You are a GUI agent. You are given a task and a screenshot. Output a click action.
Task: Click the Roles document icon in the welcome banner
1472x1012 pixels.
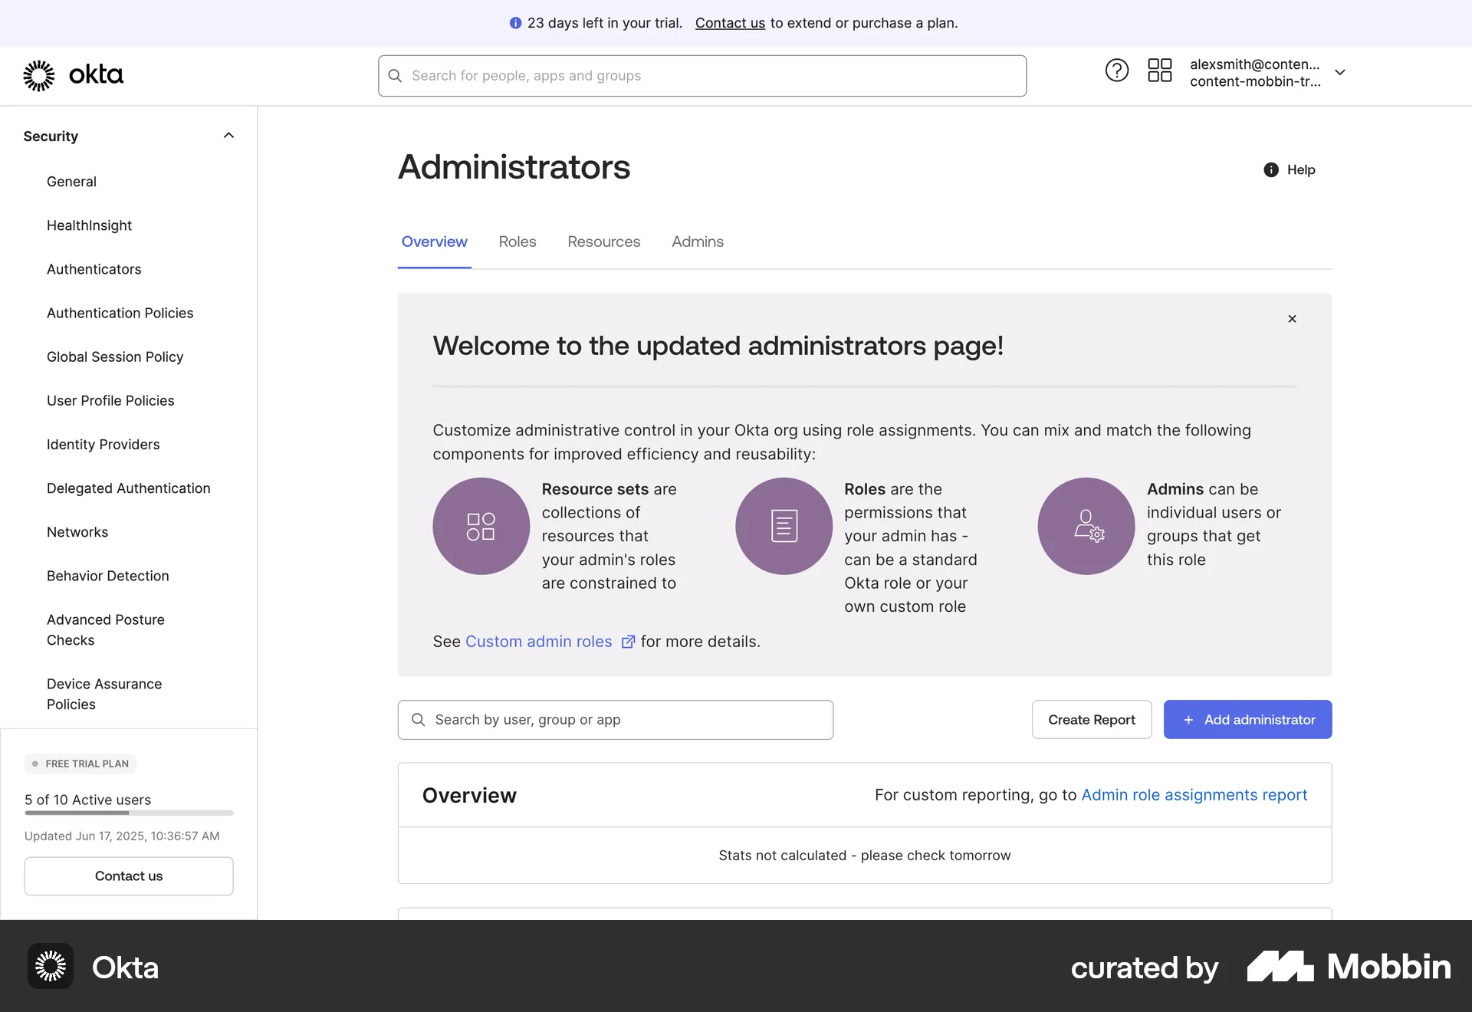coord(783,526)
